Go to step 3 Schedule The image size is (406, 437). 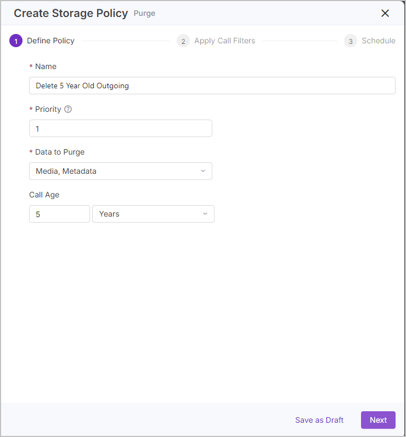[x=369, y=41]
